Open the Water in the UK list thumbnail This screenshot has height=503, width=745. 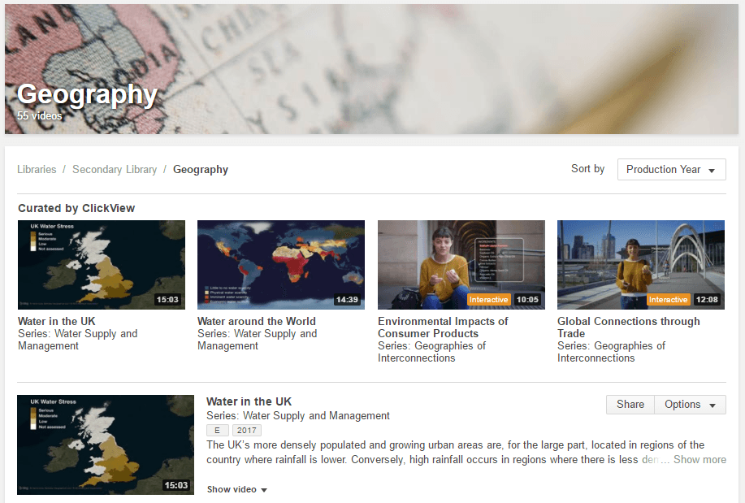pyautogui.click(x=106, y=444)
